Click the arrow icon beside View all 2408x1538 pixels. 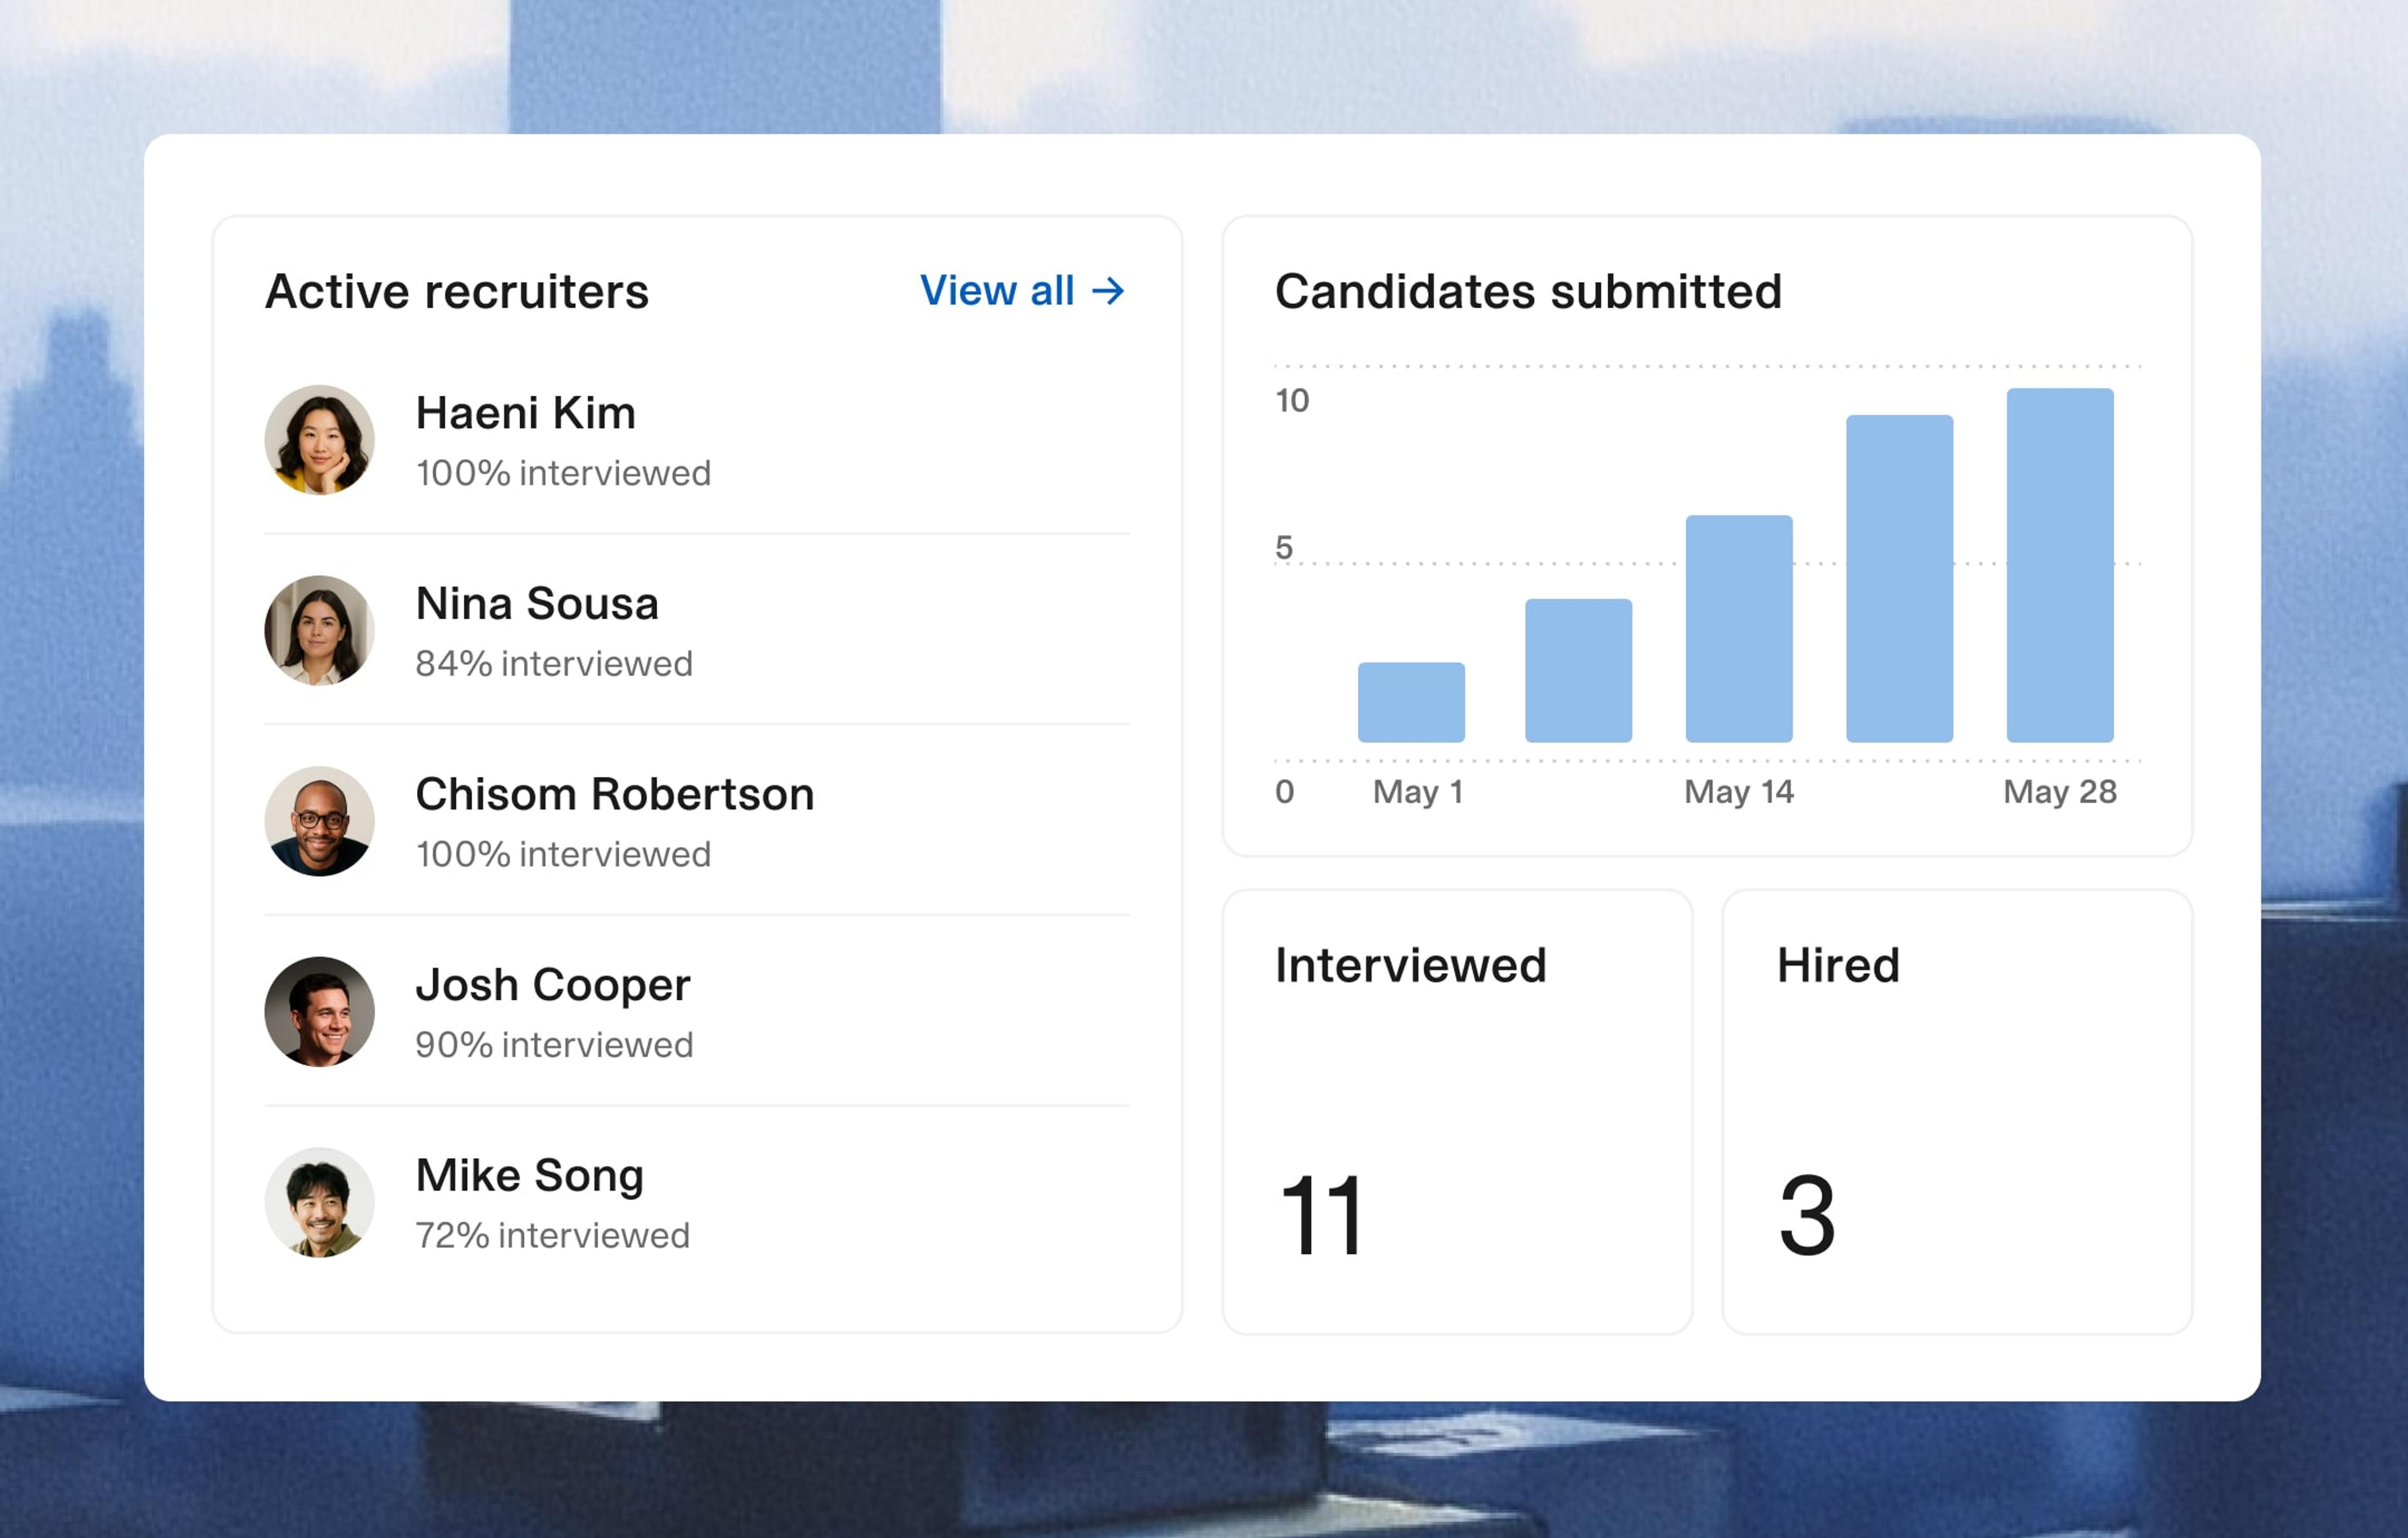click(x=1108, y=291)
